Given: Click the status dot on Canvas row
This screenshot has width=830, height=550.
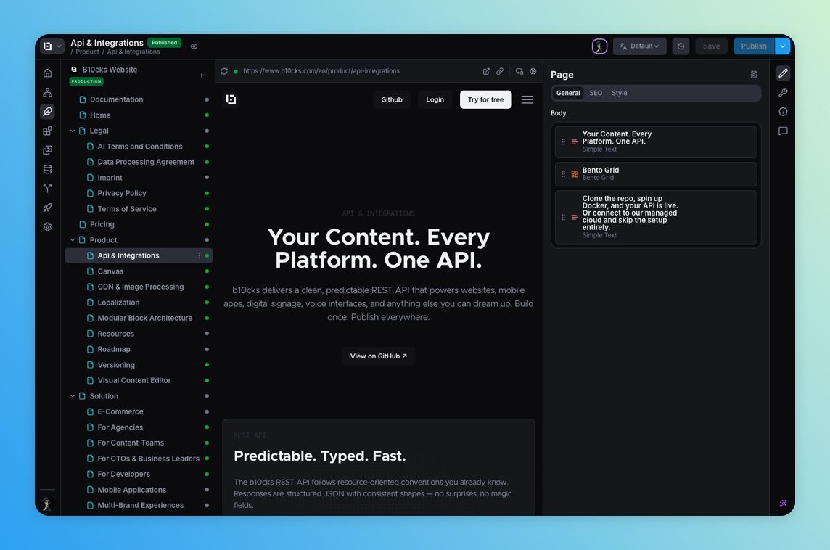Looking at the screenshot, I should point(207,271).
